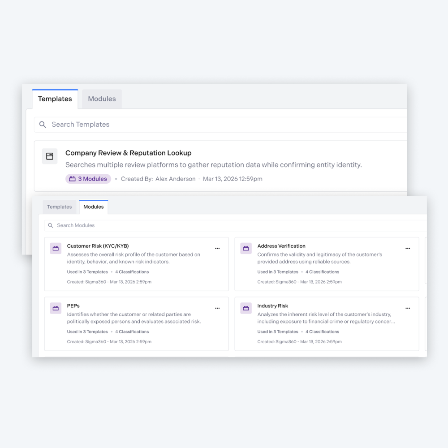This screenshot has height=448, width=448.
Task: Click 'Mar 13, 2026 12:59pm' template timestamp
Action: [233, 179]
